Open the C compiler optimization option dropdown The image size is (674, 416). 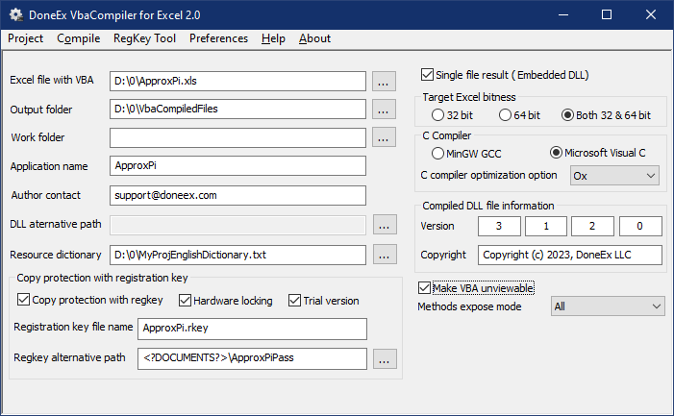pyautogui.click(x=614, y=176)
